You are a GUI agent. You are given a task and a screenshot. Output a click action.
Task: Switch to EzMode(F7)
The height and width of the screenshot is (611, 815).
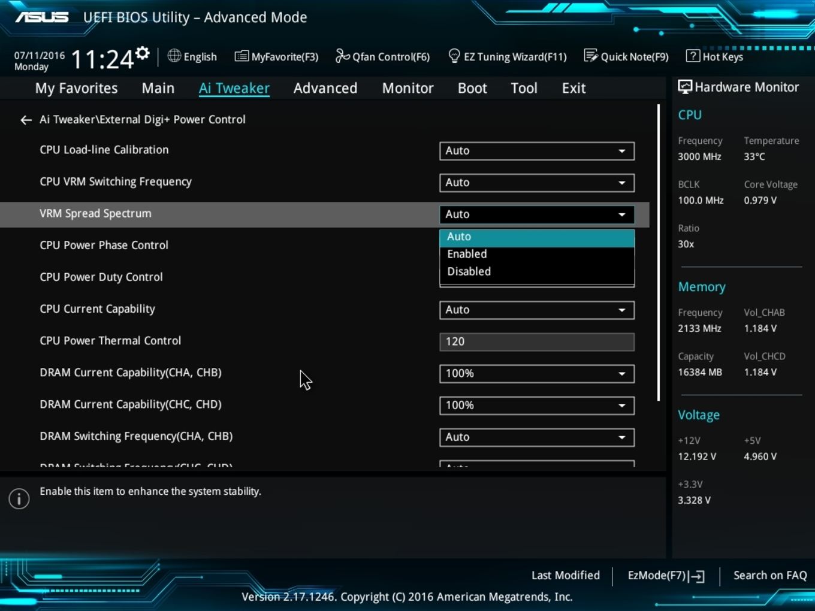pos(666,576)
